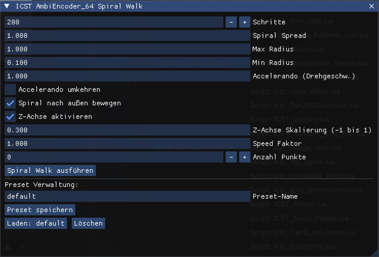Collapse the Spiral Walk window triangle
379x257 pixels.
tap(7, 6)
